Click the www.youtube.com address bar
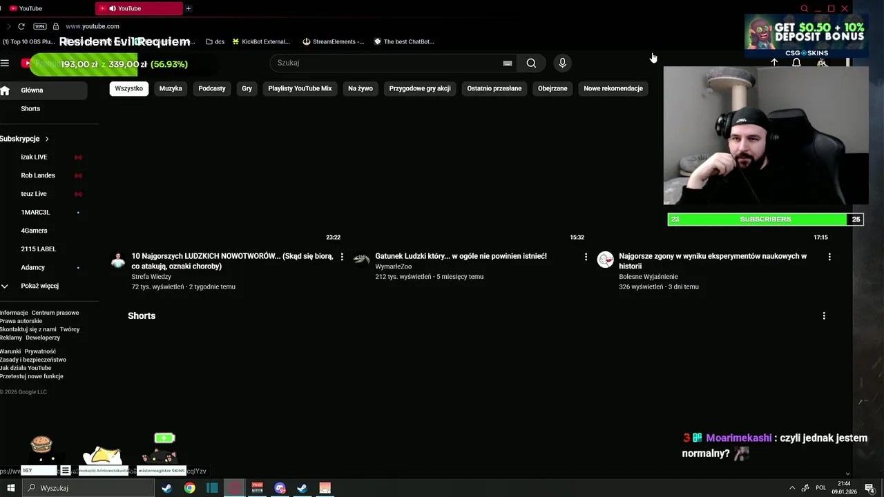The width and height of the screenshot is (884, 497). (x=93, y=26)
